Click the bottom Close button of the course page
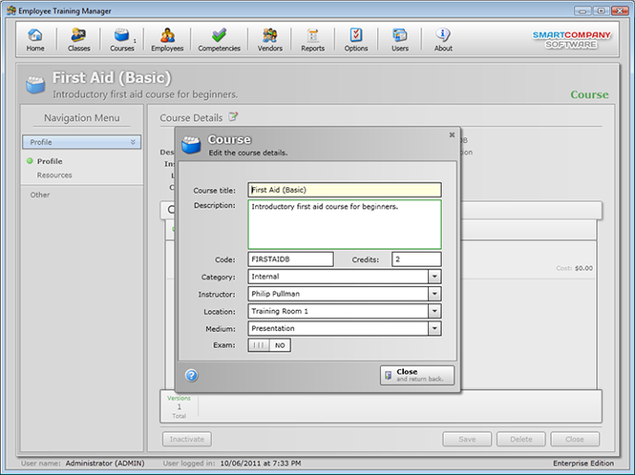This screenshot has height=475, width=635. tap(575, 439)
